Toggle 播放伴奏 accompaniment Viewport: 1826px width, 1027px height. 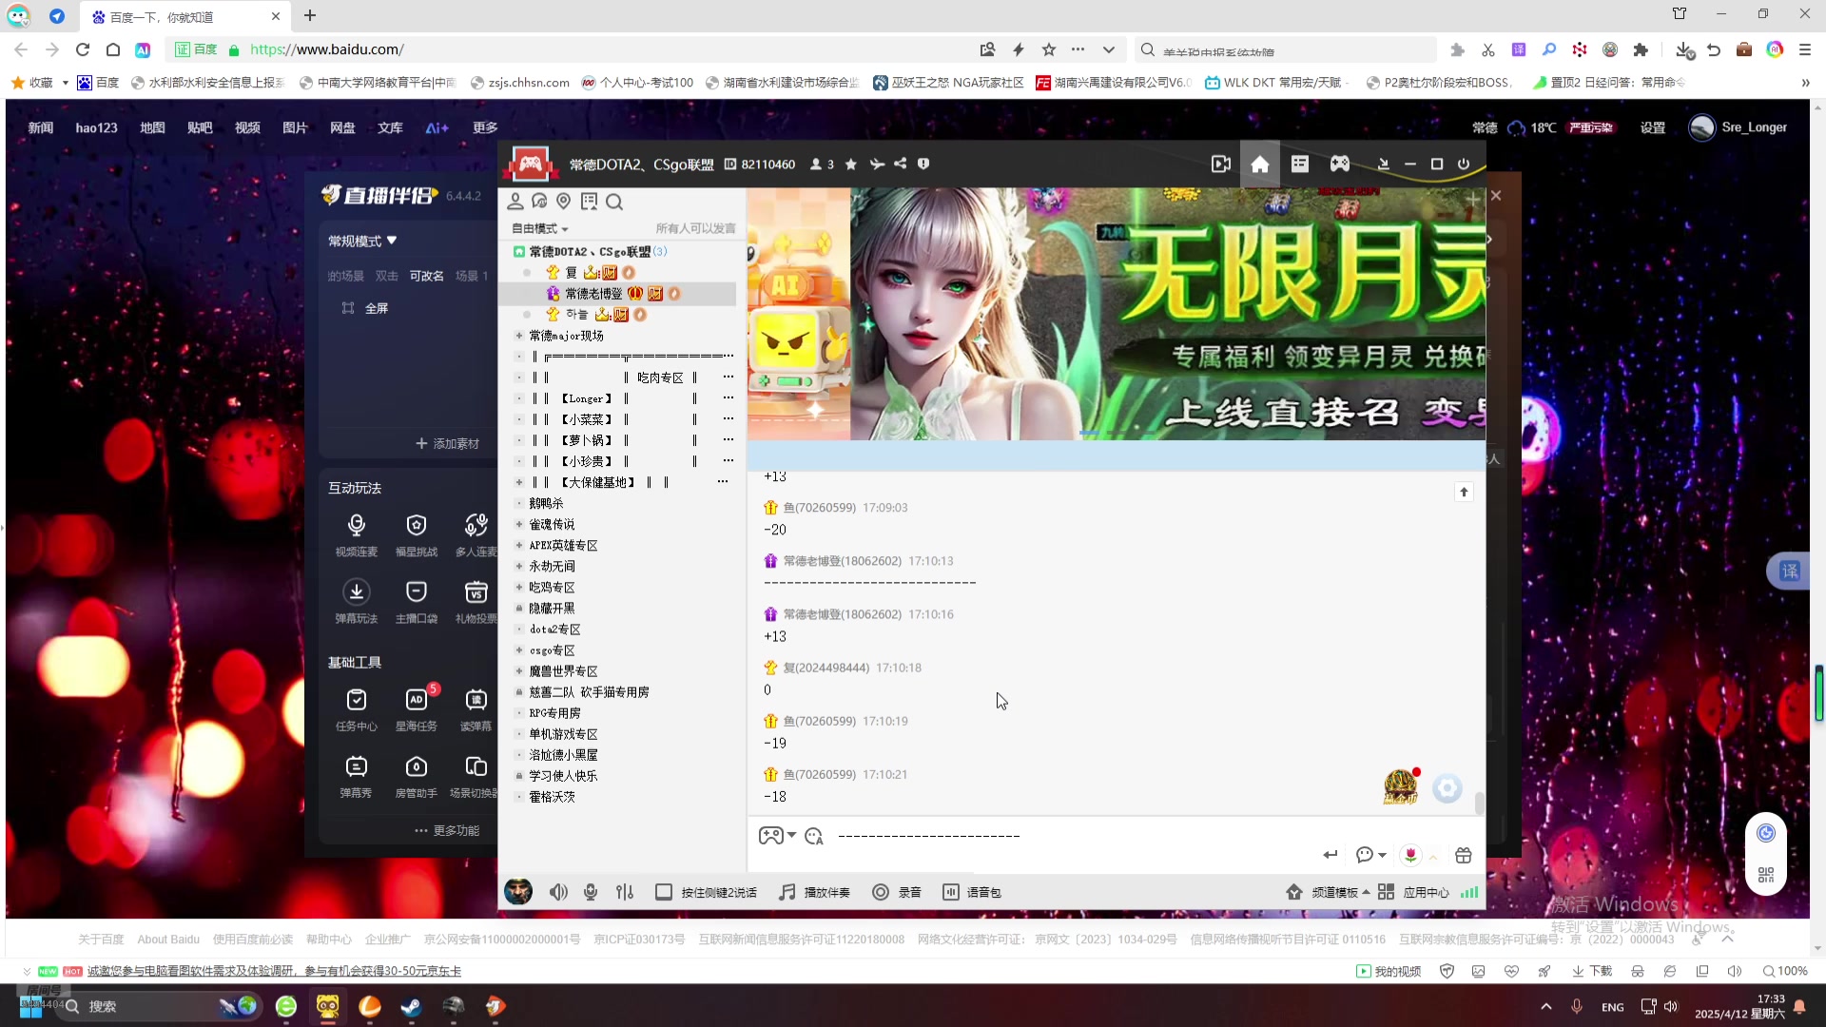[814, 892]
